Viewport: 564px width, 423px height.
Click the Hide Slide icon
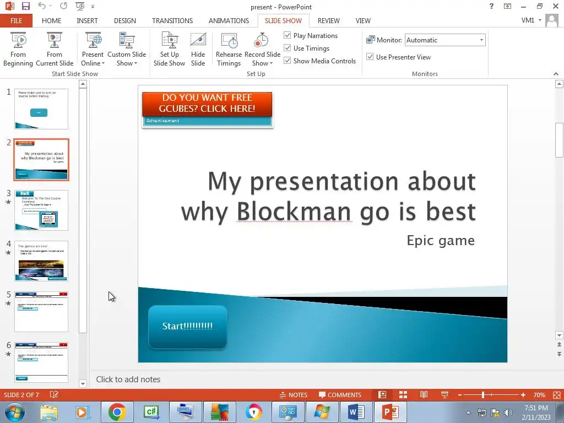pyautogui.click(x=198, y=40)
